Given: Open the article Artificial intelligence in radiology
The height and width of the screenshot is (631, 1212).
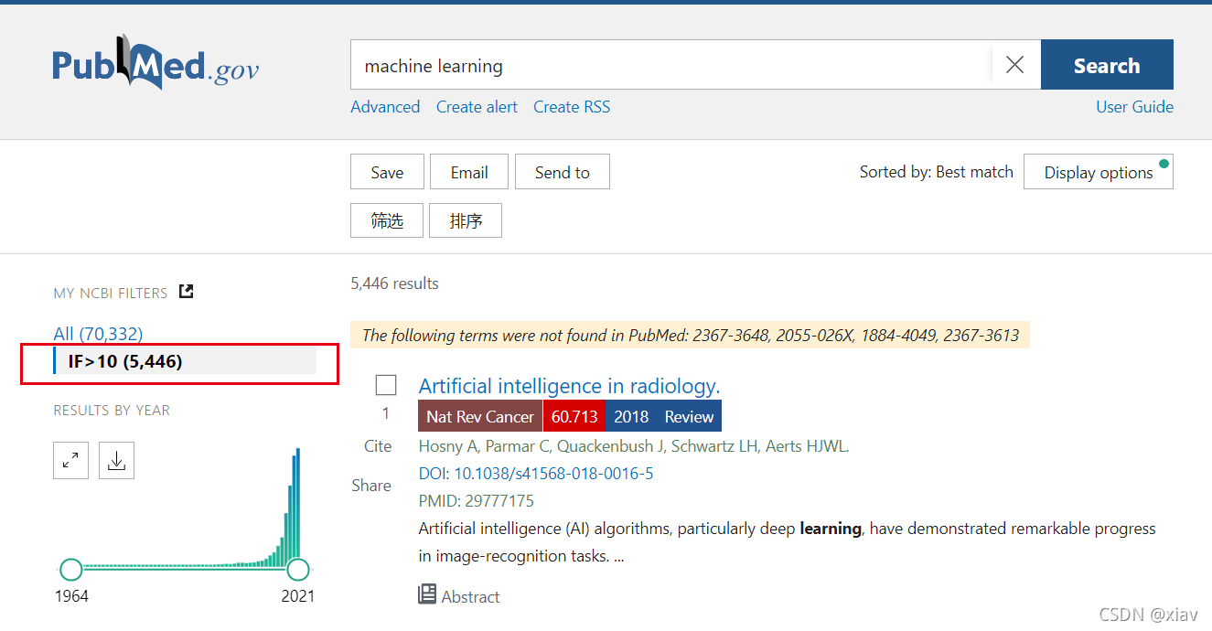Looking at the screenshot, I should [569, 385].
